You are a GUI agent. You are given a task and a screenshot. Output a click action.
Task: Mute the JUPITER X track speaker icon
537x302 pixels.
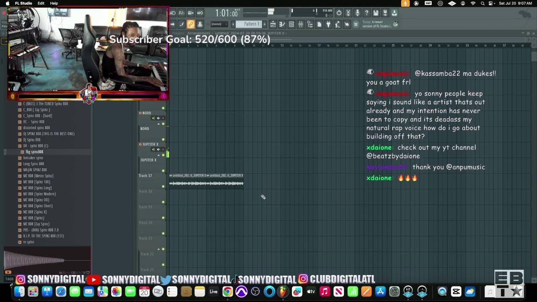(x=158, y=149)
